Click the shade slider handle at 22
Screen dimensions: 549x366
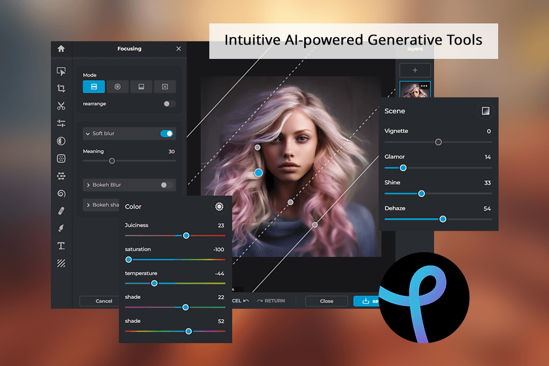point(185,307)
